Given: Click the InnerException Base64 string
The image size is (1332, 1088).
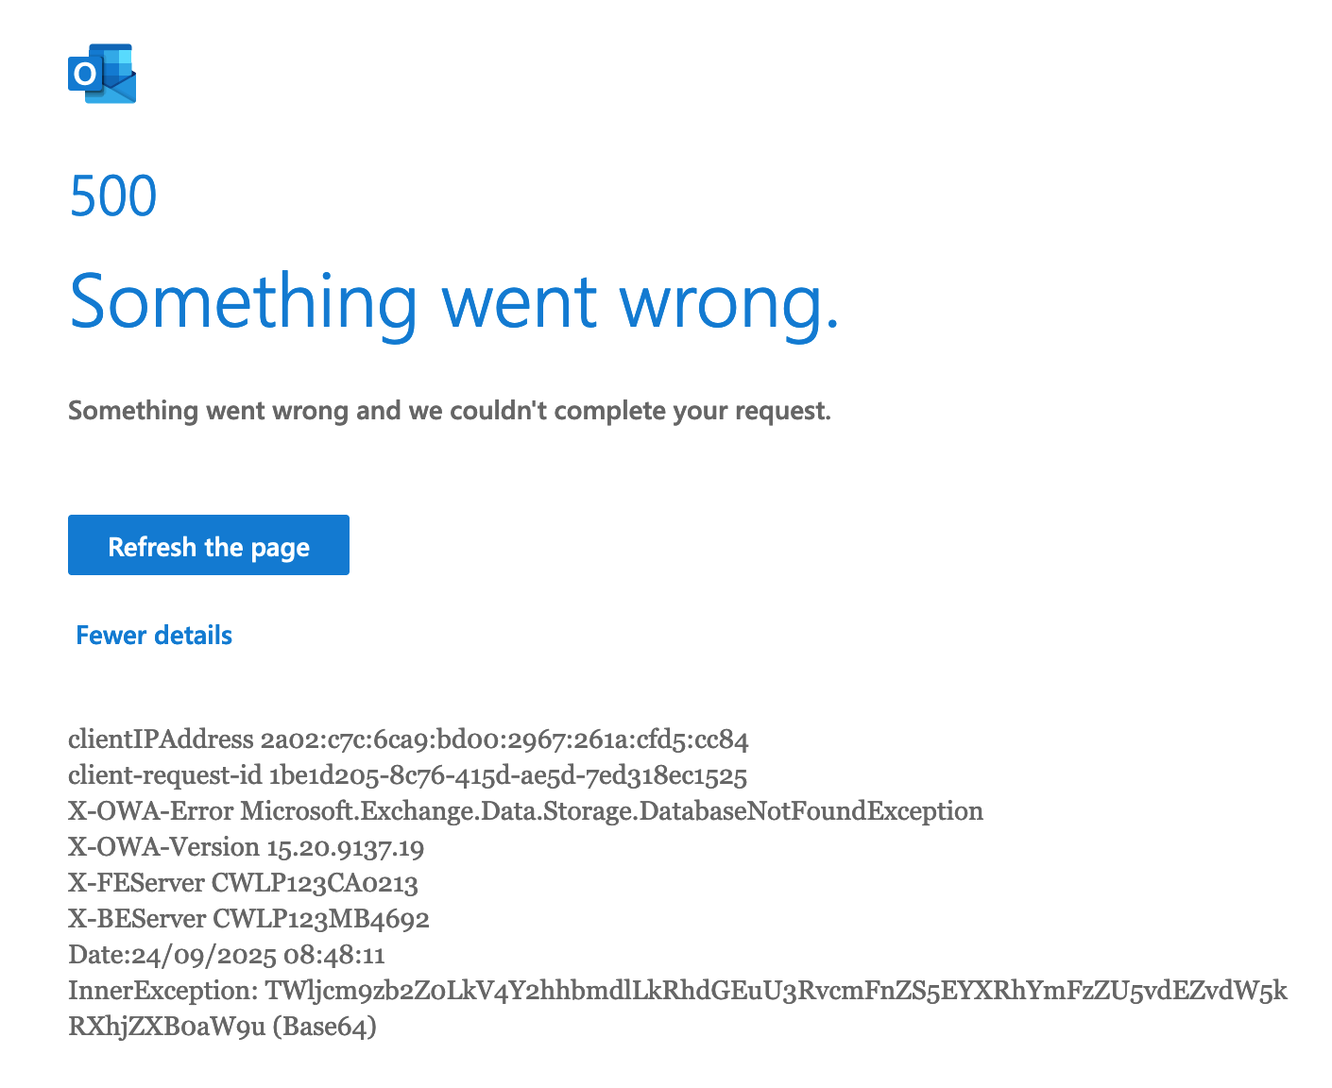Looking at the screenshot, I should 777,991.
